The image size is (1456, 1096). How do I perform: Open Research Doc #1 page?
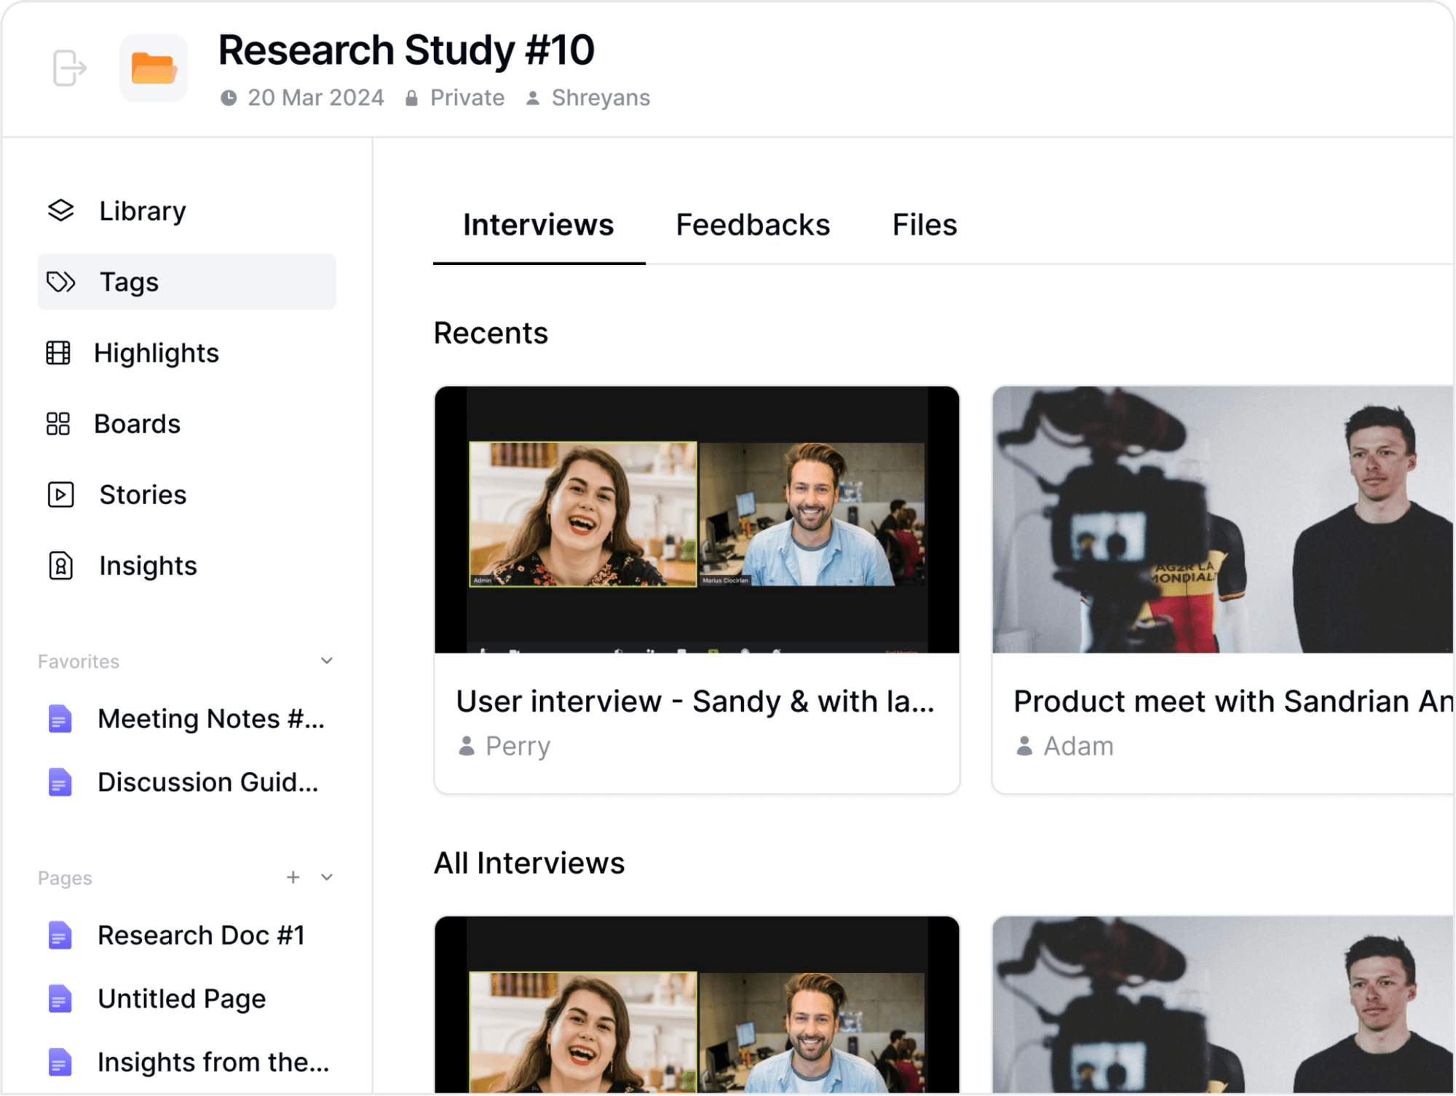pos(200,936)
